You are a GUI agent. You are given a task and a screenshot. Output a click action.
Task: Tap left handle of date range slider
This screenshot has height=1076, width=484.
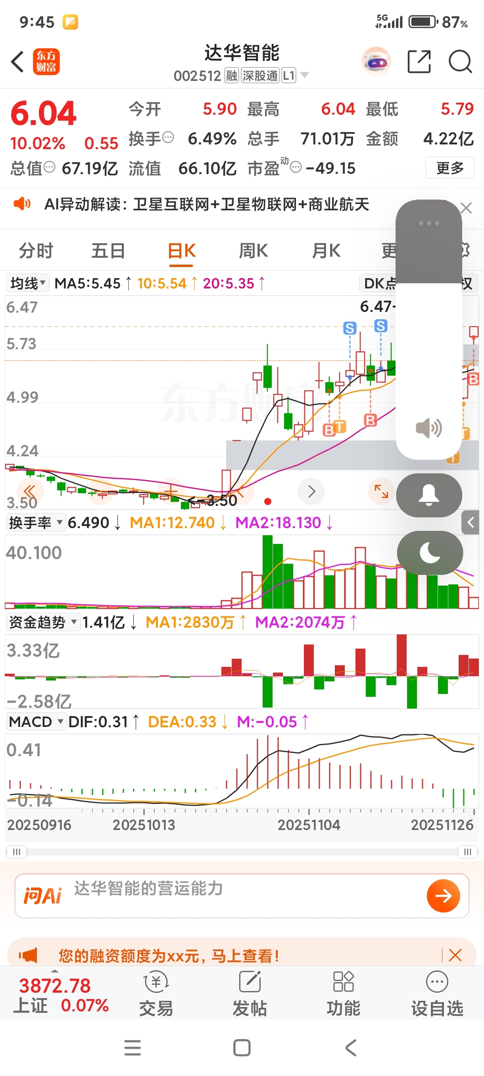17,852
